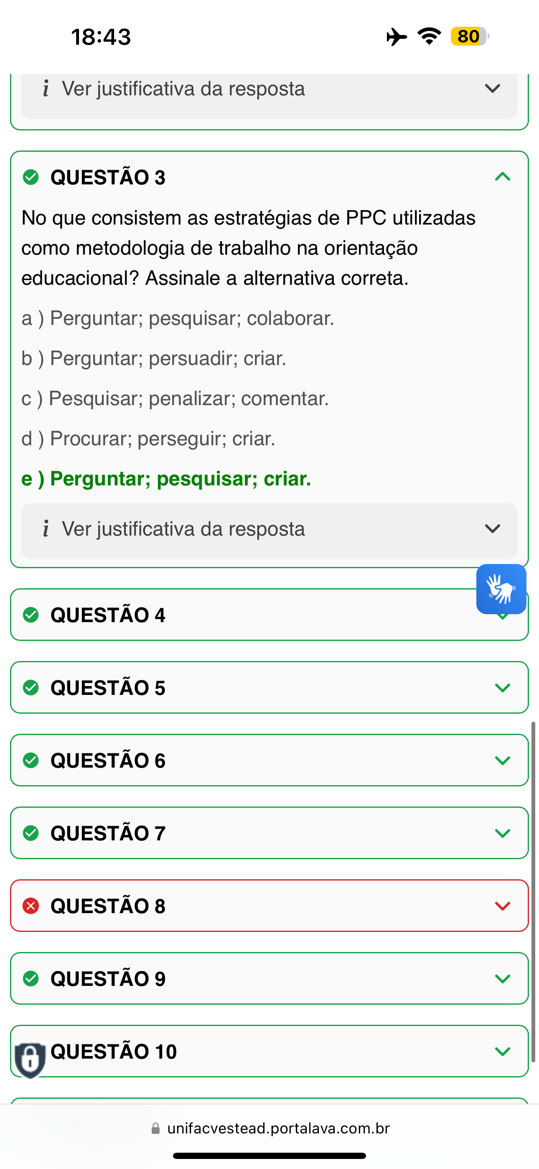Click the red X icon on Questão 8
Viewport: 539px width, 1169px height.
pos(31,906)
